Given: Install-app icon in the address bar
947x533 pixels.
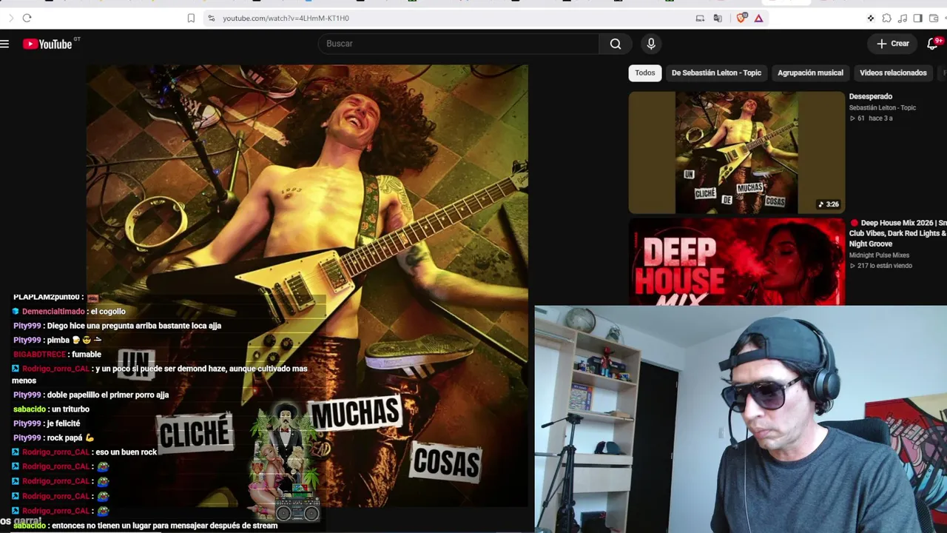Looking at the screenshot, I should pos(700,18).
